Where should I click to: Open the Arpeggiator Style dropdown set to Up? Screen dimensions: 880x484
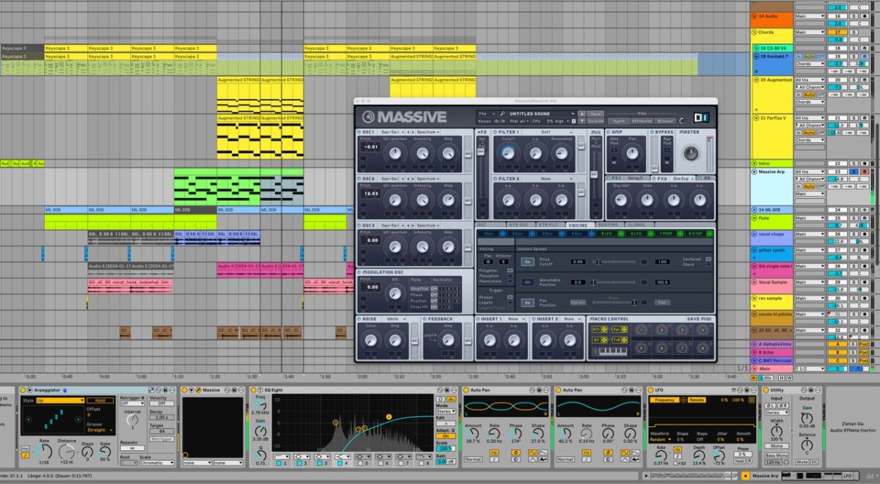(x=60, y=400)
